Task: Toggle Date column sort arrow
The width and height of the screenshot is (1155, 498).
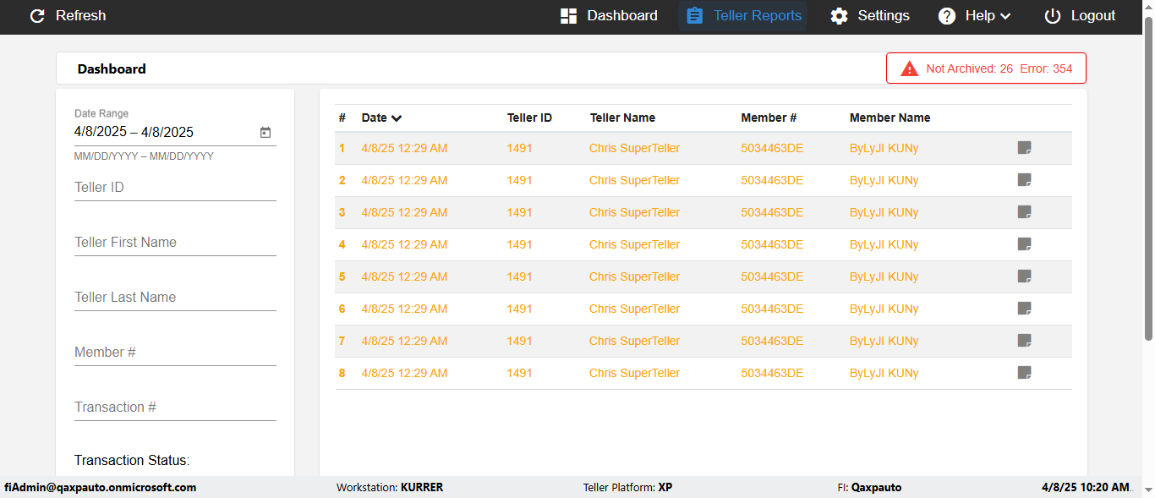Action: (x=397, y=118)
